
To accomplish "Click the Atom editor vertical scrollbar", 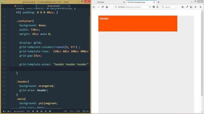I will pyautogui.click(x=90, y=34).
